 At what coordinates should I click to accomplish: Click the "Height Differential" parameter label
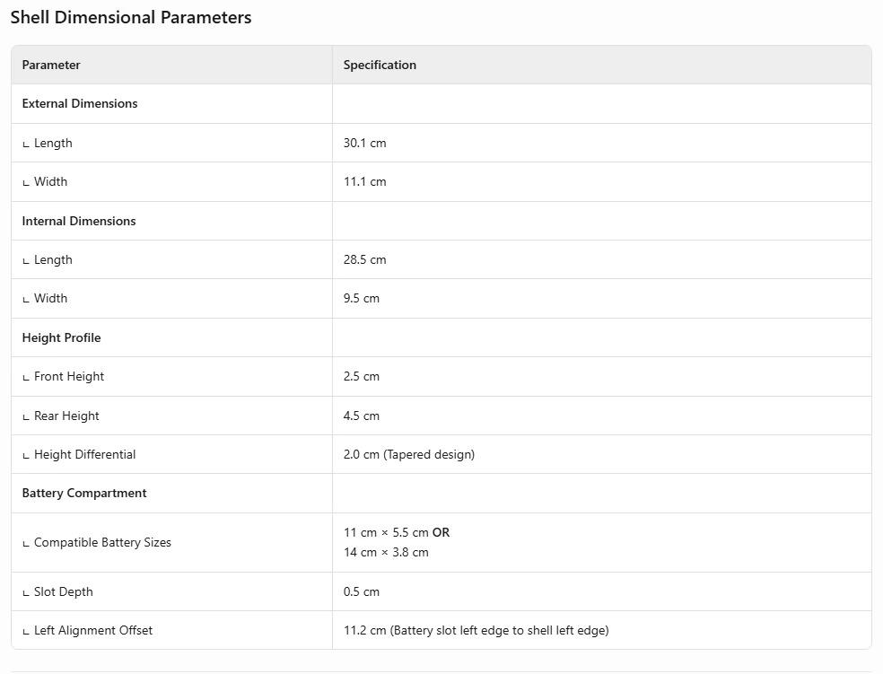tap(84, 454)
